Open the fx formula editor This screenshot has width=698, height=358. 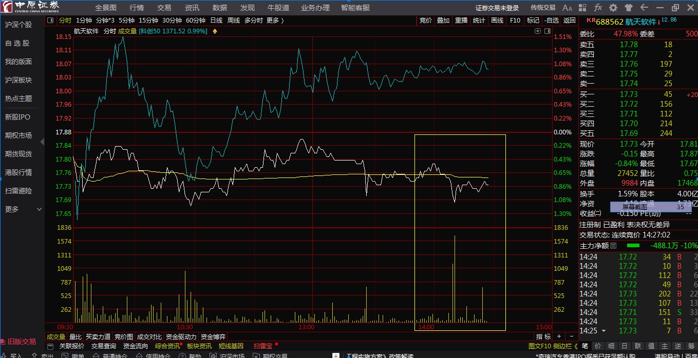click(x=598, y=8)
